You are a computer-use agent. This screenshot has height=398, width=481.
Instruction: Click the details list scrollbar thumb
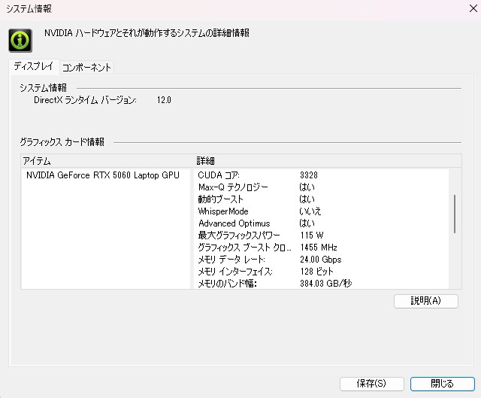[455, 214]
